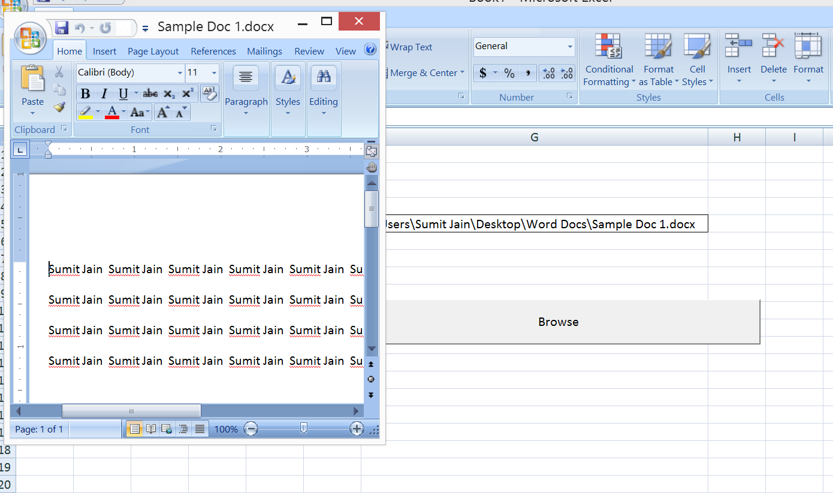Switch to the Page Layout tab
This screenshot has width=833, height=493.
(x=153, y=52)
